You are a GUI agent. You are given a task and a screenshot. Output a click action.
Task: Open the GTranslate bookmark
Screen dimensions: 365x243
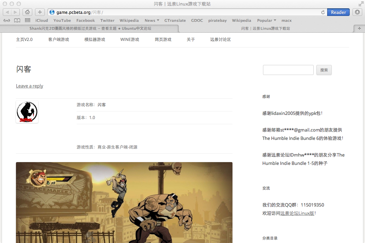(x=175, y=20)
